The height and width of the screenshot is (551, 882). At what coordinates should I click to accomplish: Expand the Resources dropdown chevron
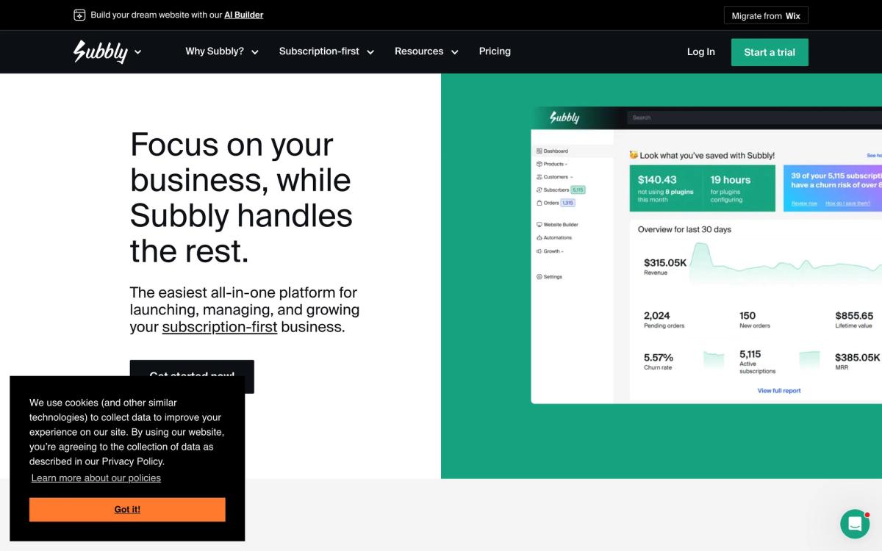point(454,52)
